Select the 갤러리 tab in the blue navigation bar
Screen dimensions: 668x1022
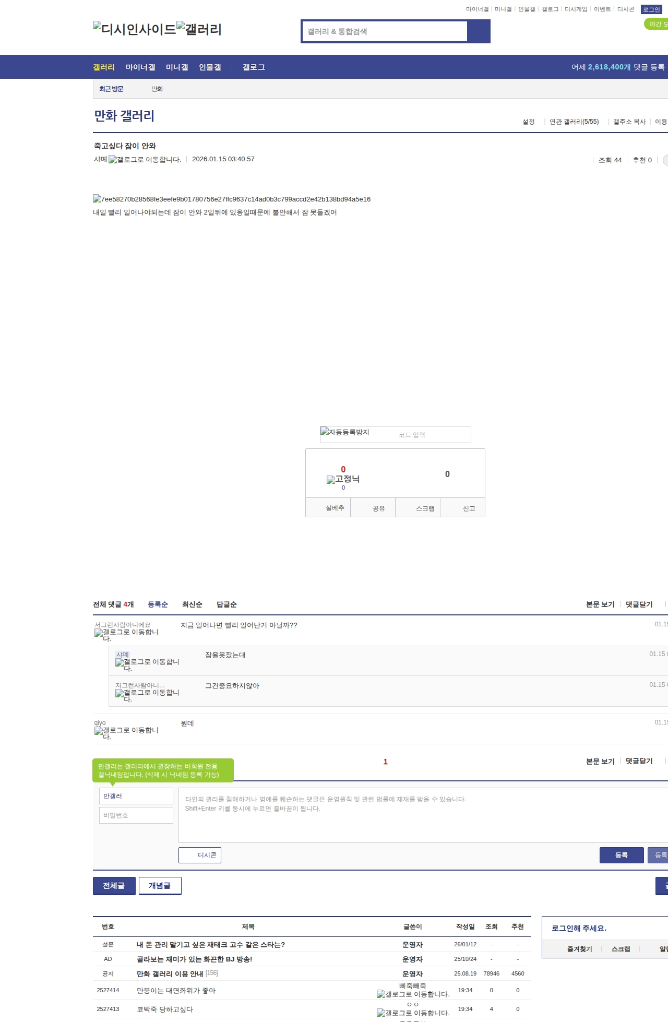104,67
